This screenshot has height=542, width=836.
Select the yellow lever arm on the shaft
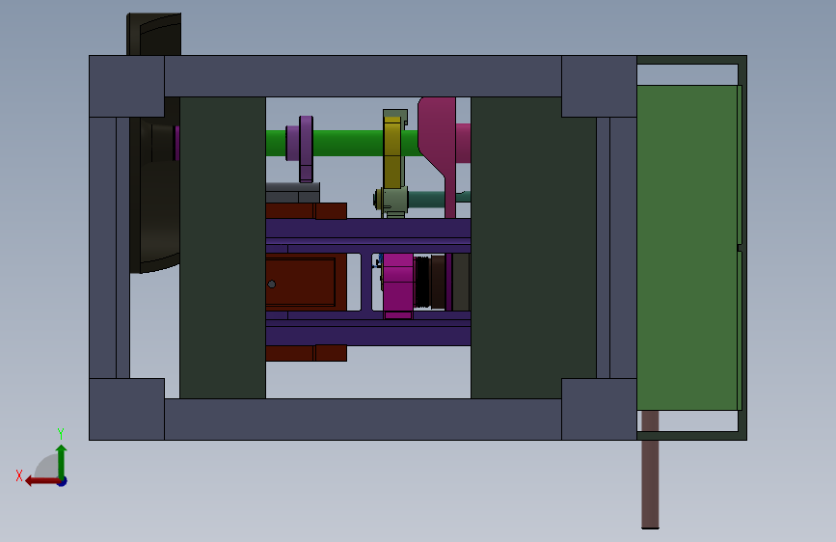[392, 152]
